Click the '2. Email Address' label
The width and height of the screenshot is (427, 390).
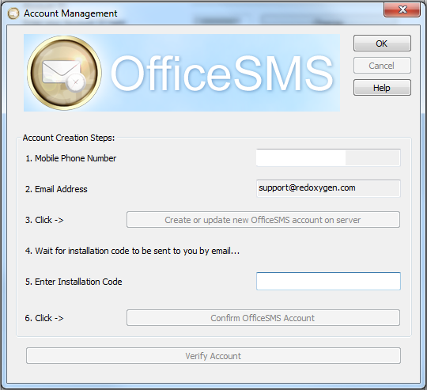tap(56, 189)
